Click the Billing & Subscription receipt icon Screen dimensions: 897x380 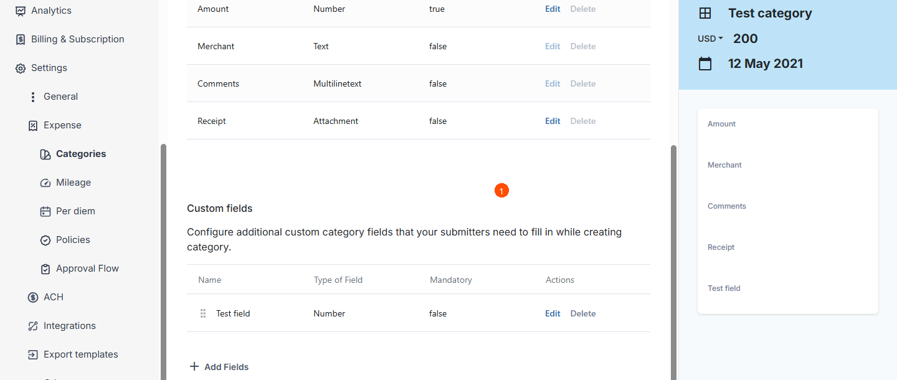coord(21,39)
